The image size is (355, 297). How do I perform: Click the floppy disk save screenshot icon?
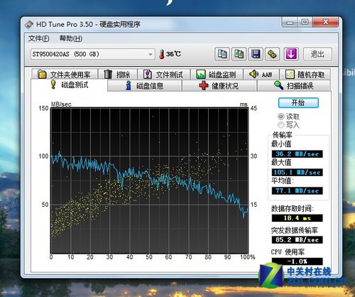pos(256,54)
